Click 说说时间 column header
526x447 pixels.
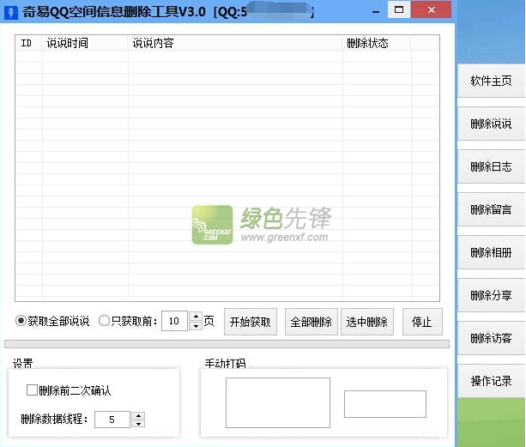click(x=85, y=43)
